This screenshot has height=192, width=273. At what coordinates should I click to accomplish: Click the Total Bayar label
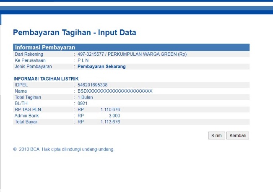tap(26, 122)
